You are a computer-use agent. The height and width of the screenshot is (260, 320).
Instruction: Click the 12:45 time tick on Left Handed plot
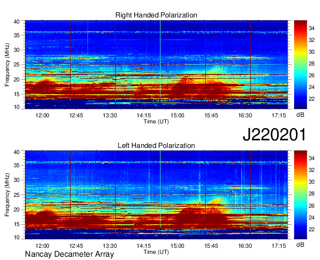pyautogui.click(x=76, y=245)
